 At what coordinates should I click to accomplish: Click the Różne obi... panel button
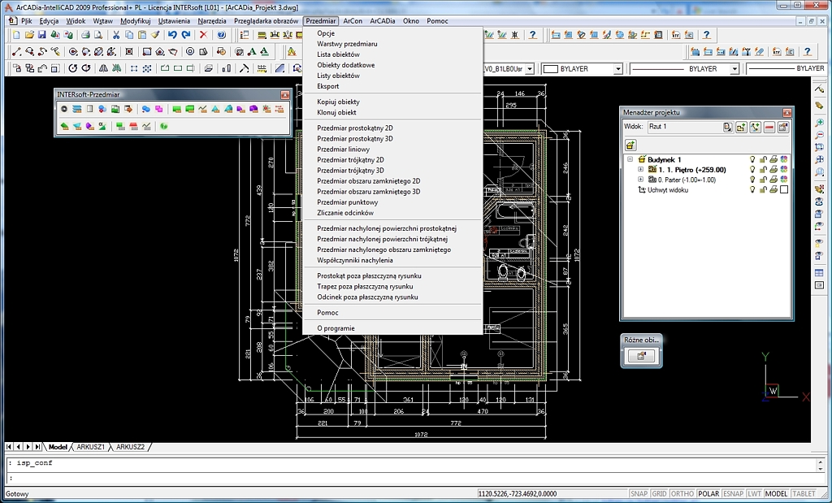(641, 357)
